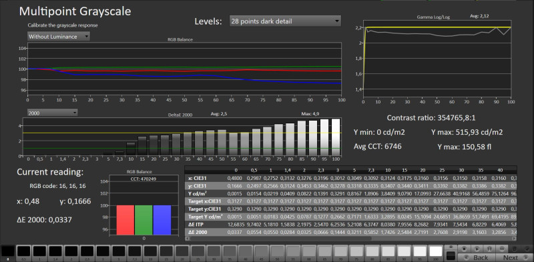Click the Back button
Screen dimensions: 534x262
coord(477,257)
